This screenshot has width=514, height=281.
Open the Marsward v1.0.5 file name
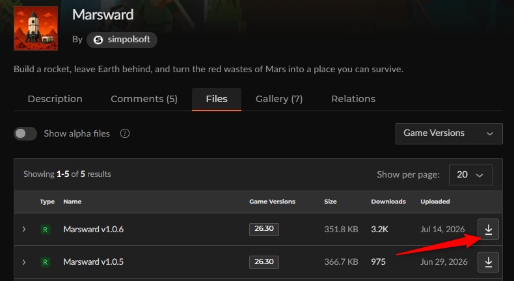pyautogui.click(x=94, y=262)
